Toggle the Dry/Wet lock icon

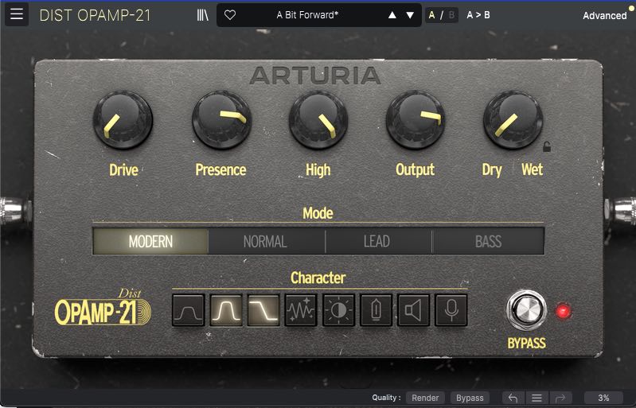click(x=547, y=146)
